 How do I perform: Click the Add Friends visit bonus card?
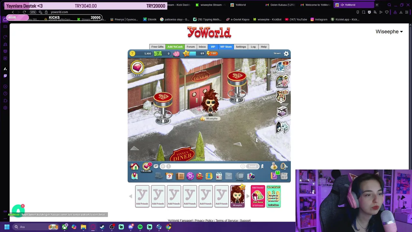[258, 196]
